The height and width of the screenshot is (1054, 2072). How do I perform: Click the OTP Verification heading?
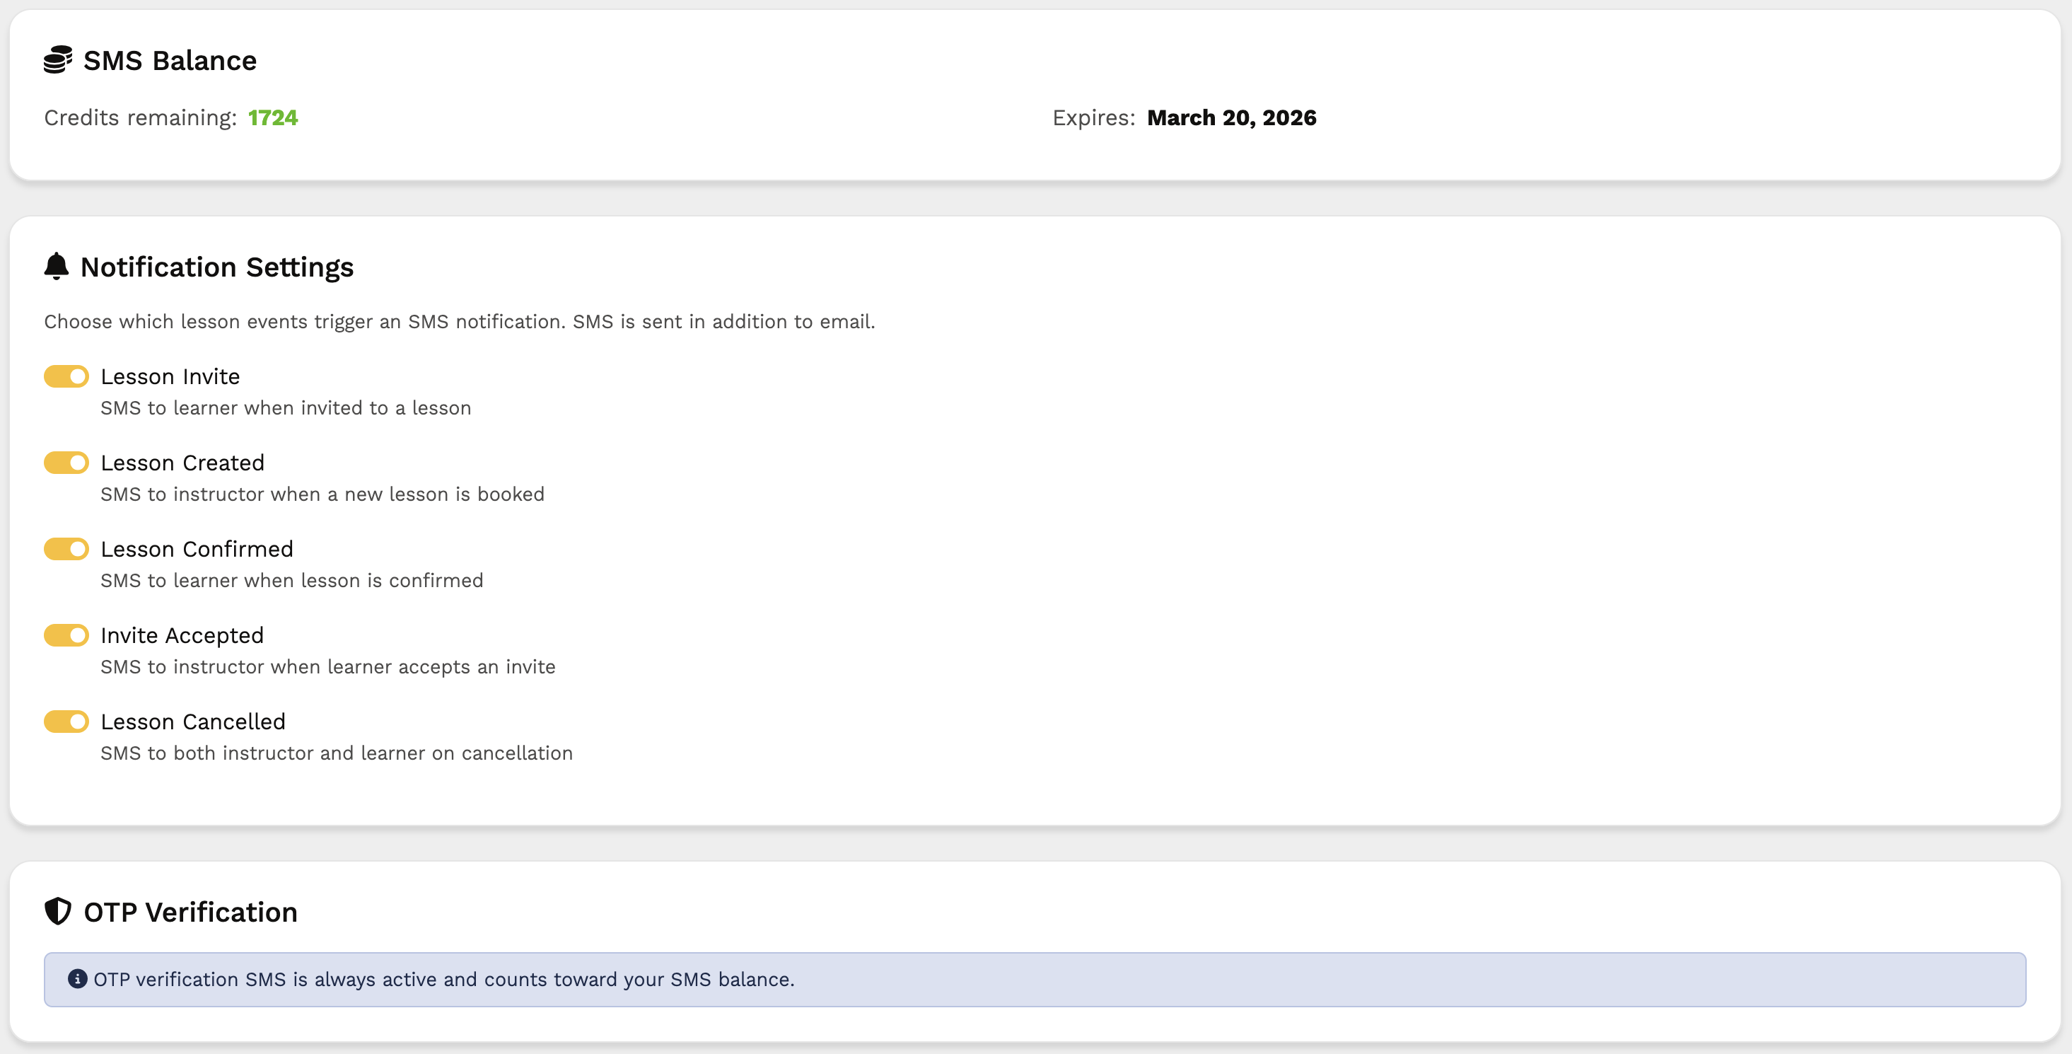191,912
